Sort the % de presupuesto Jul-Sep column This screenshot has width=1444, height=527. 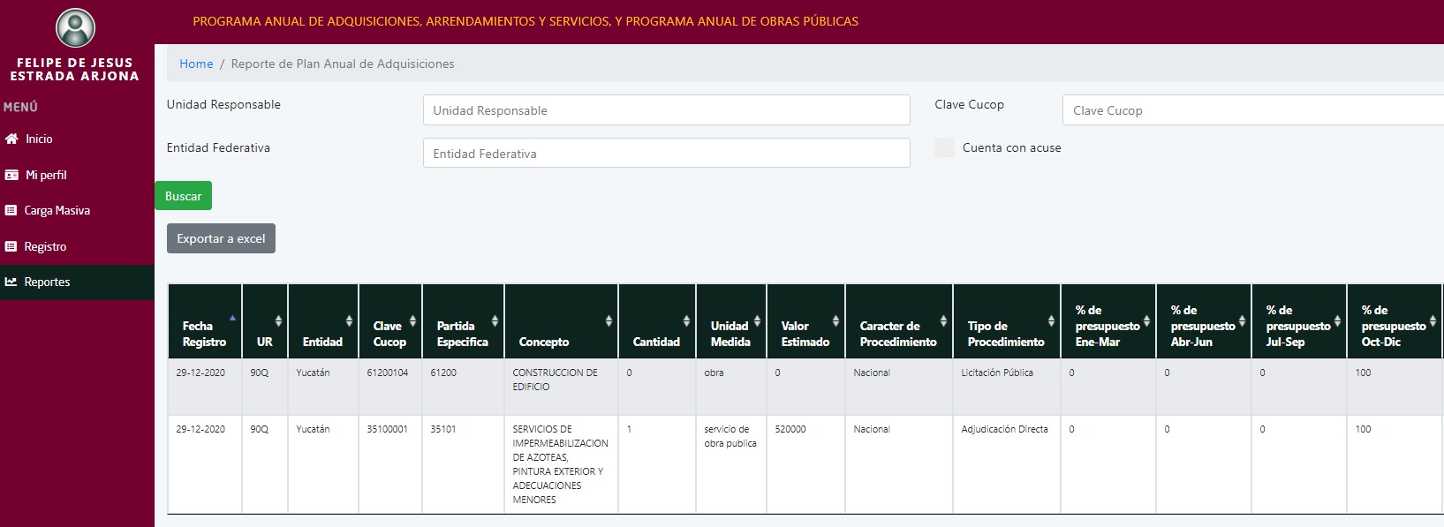point(1337,320)
